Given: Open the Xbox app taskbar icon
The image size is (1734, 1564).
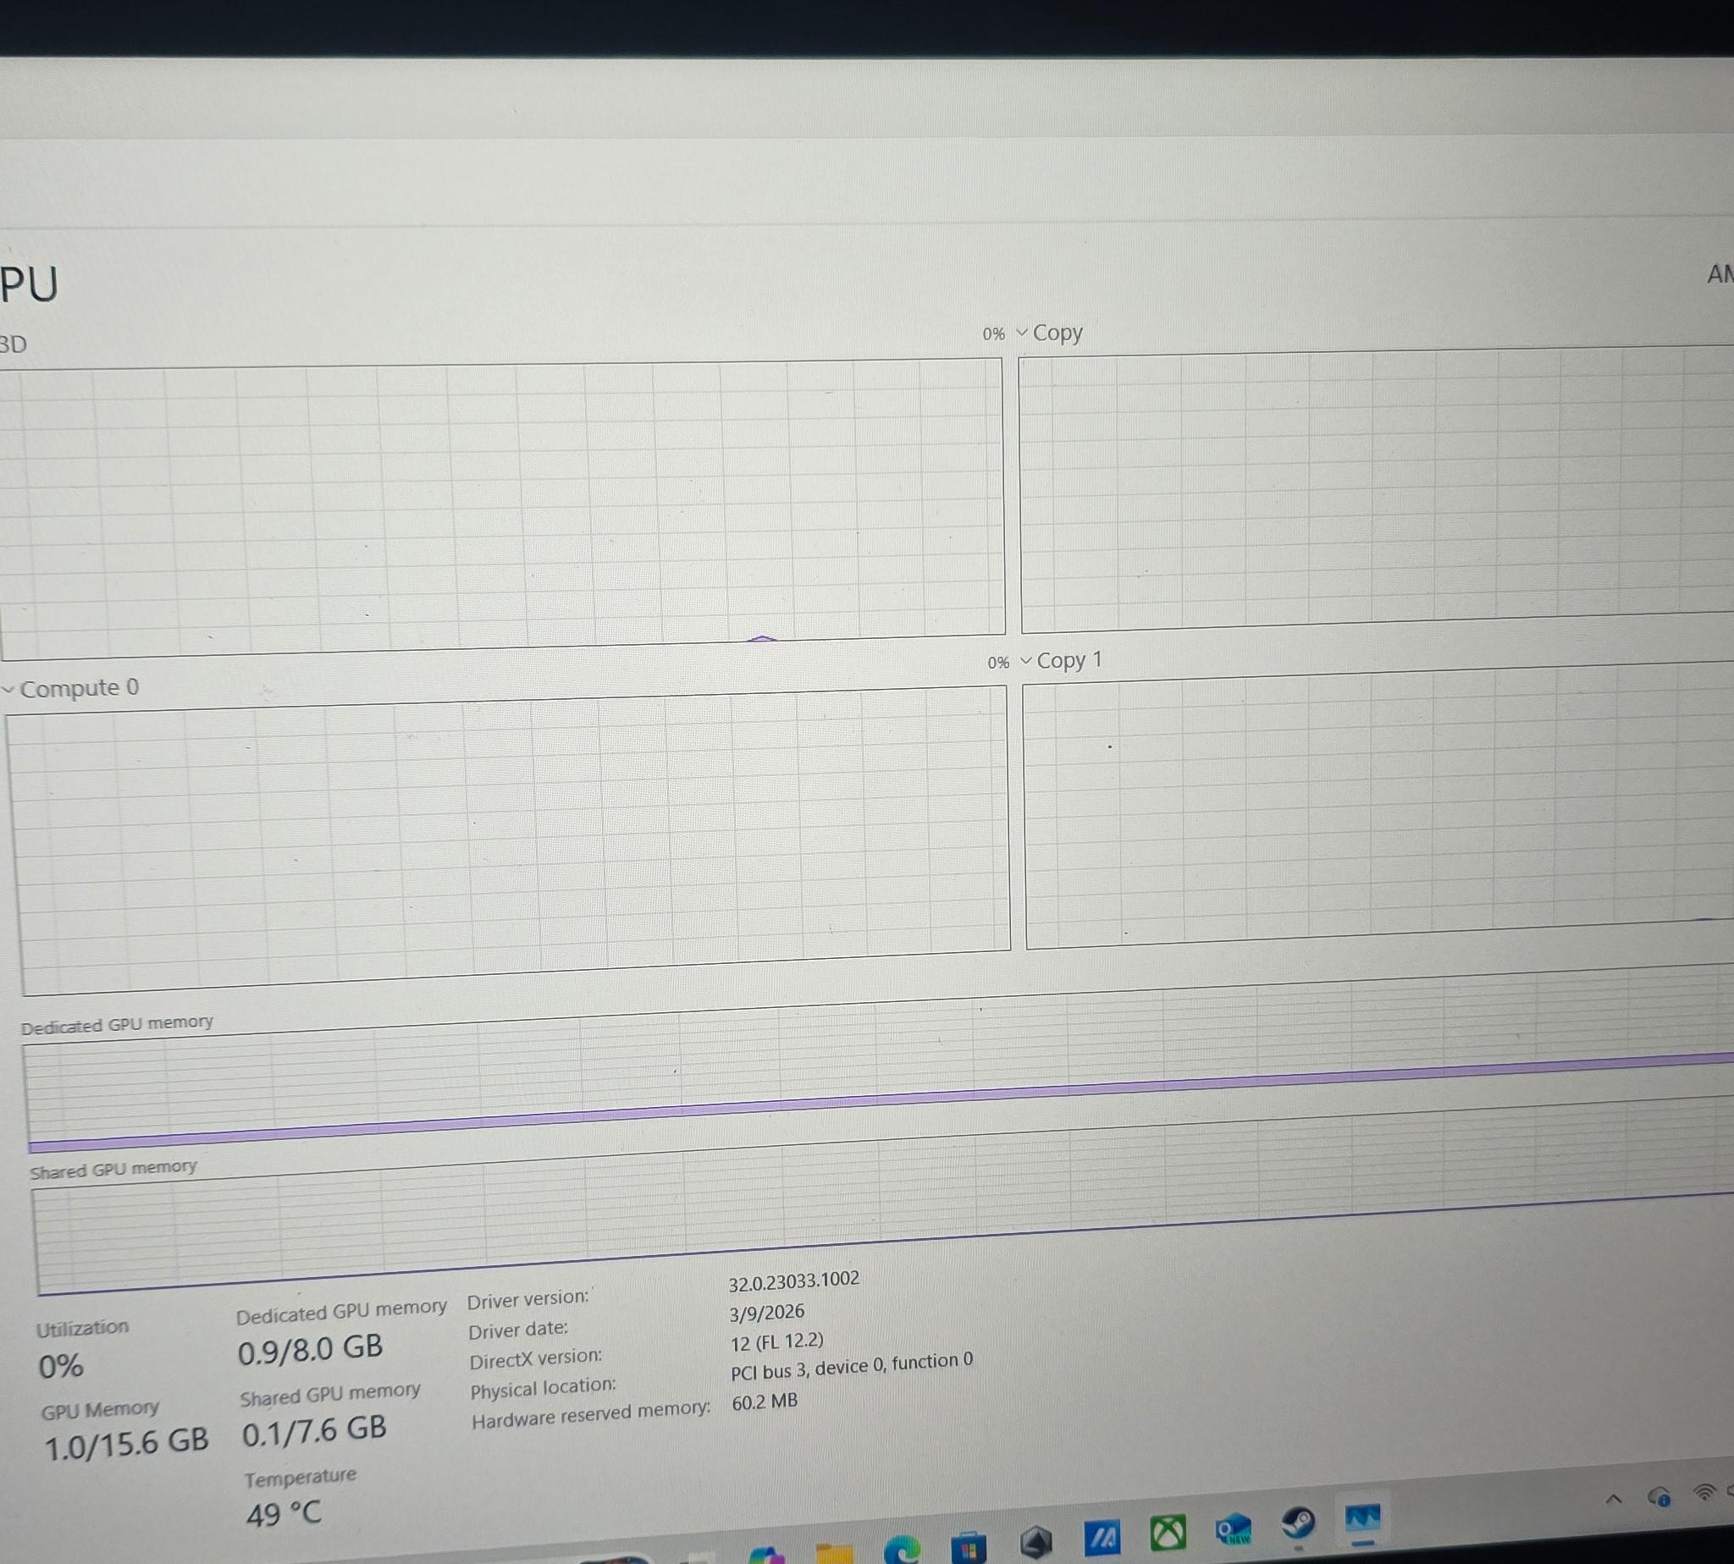Looking at the screenshot, I should (1168, 1531).
